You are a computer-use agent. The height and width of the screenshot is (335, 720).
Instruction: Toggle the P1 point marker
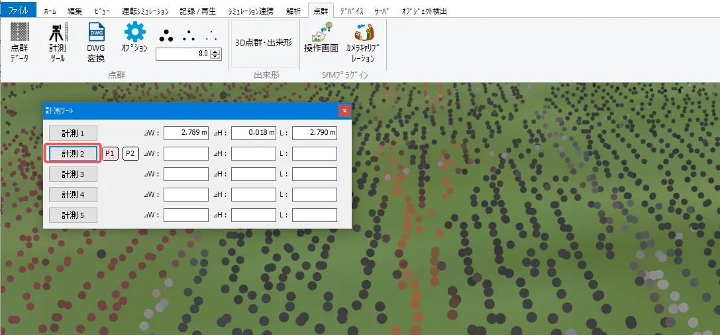[111, 153]
